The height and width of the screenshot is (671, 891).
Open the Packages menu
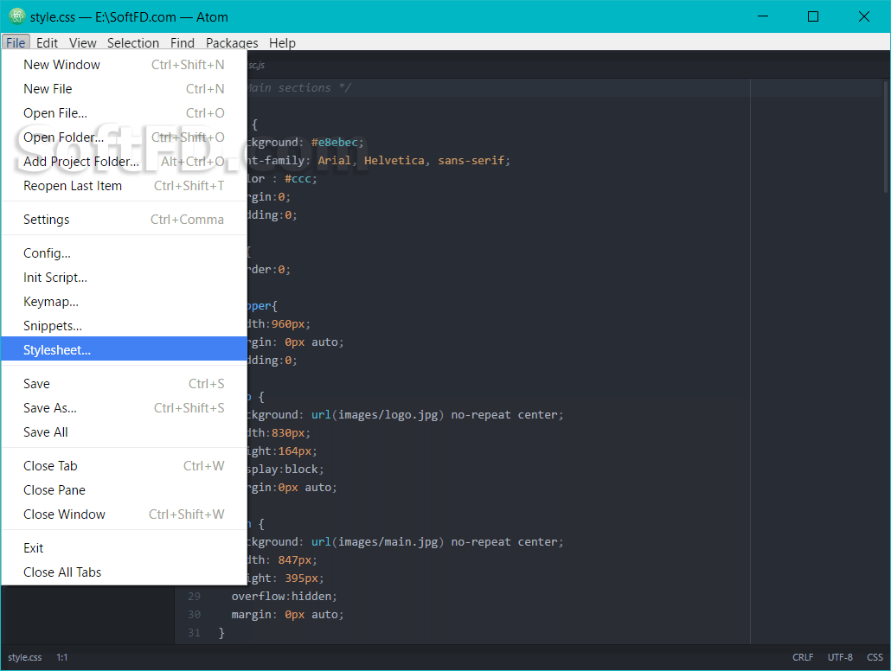[232, 42]
